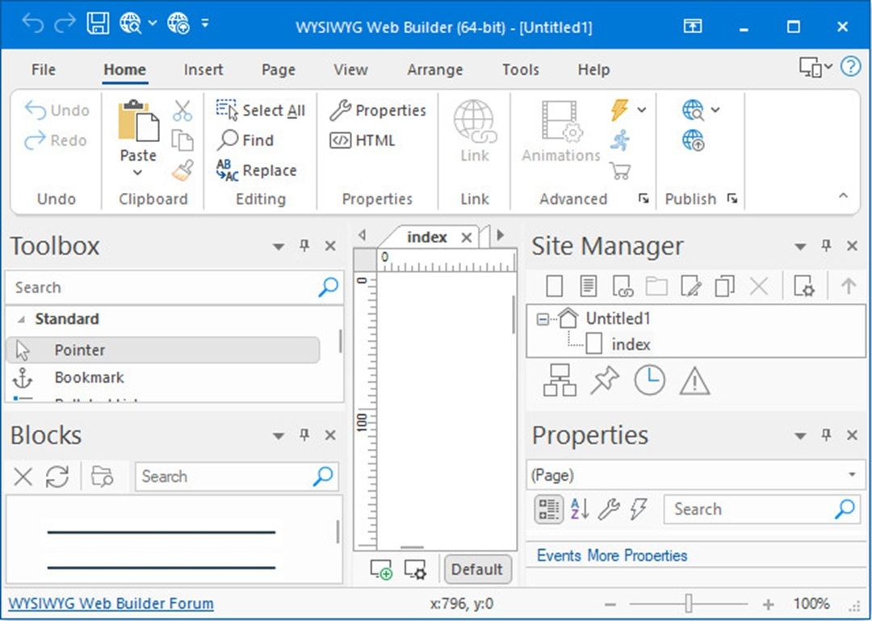Click the warning triangle icon in Site Manager

click(693, 380)
